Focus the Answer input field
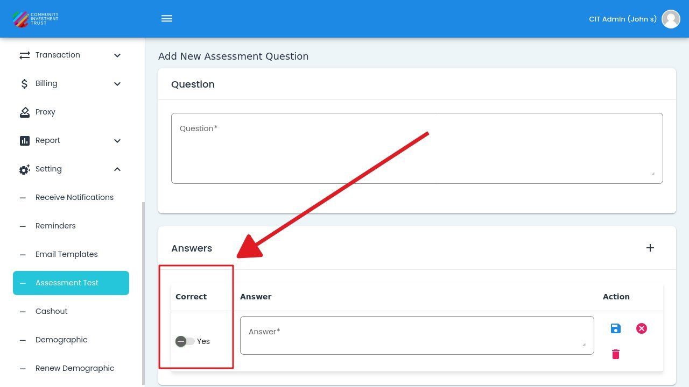Viewport: 689px width, 387px height. click(417, 335)
